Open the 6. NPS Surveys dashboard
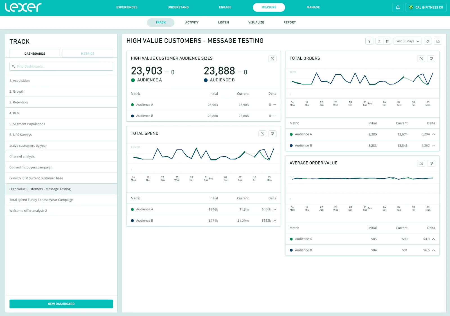Screen dimensions: 450x316 (61, 135)
